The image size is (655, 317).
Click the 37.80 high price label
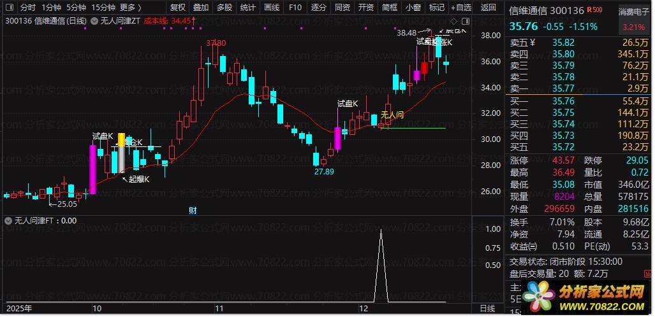click(x=216, y=43)
